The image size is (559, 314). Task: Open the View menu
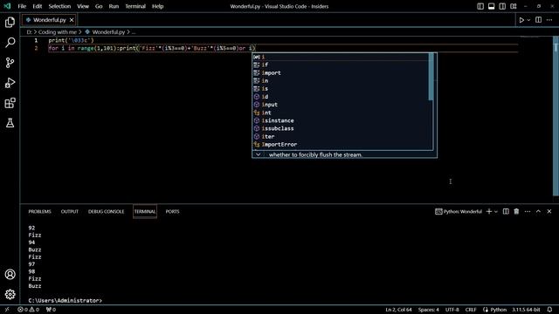point(83,6)
